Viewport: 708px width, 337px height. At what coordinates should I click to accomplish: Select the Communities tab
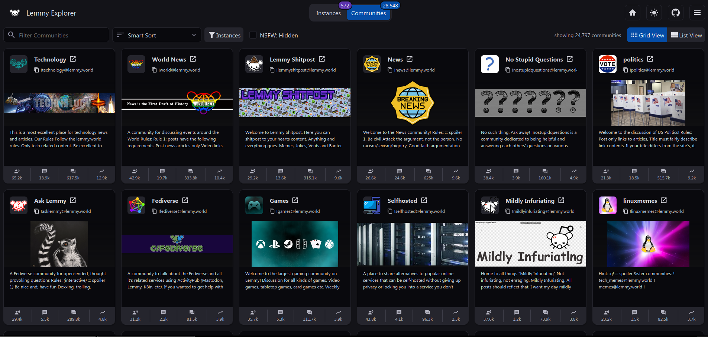pyautogui.click(x=368, y=13)
